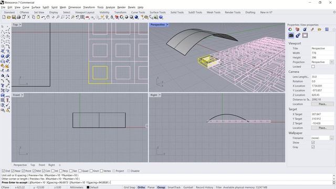The width and height of the screenshot is (336, 189).
Task: Click the Zoom Extents icon
Action: (x=68, y=17)
